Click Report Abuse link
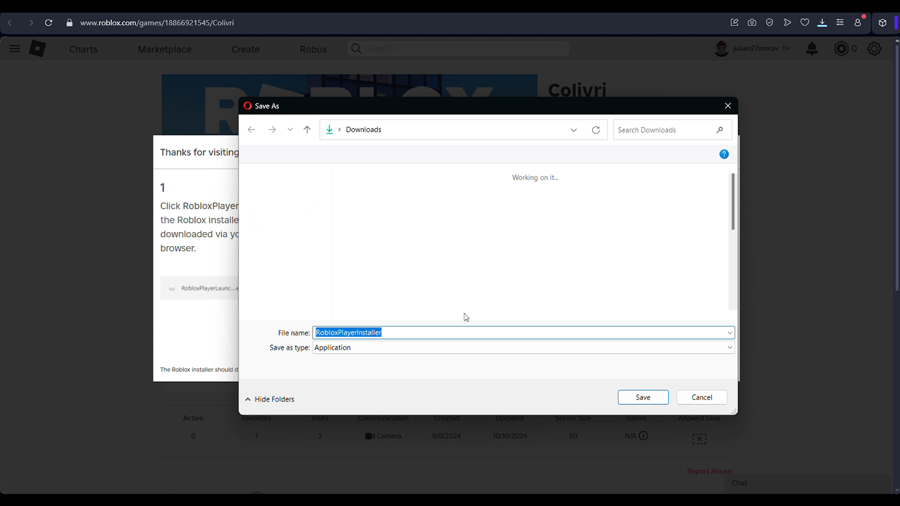 click(709, 471)
